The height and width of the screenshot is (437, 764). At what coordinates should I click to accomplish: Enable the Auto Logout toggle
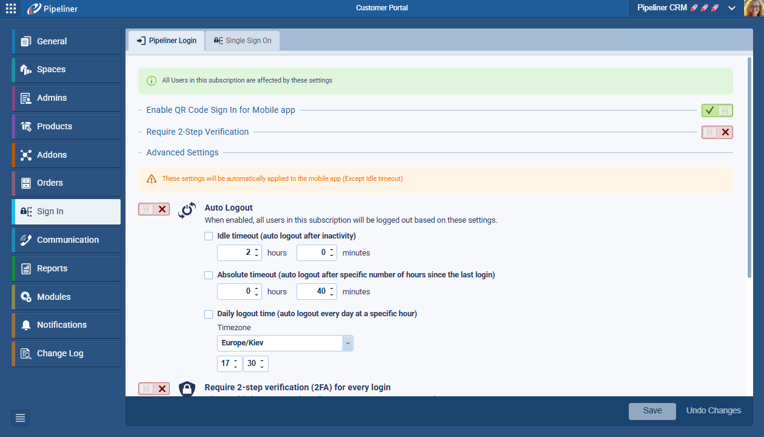(154, 209)
